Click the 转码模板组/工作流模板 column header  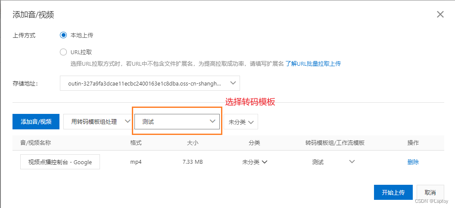[335, 143]
